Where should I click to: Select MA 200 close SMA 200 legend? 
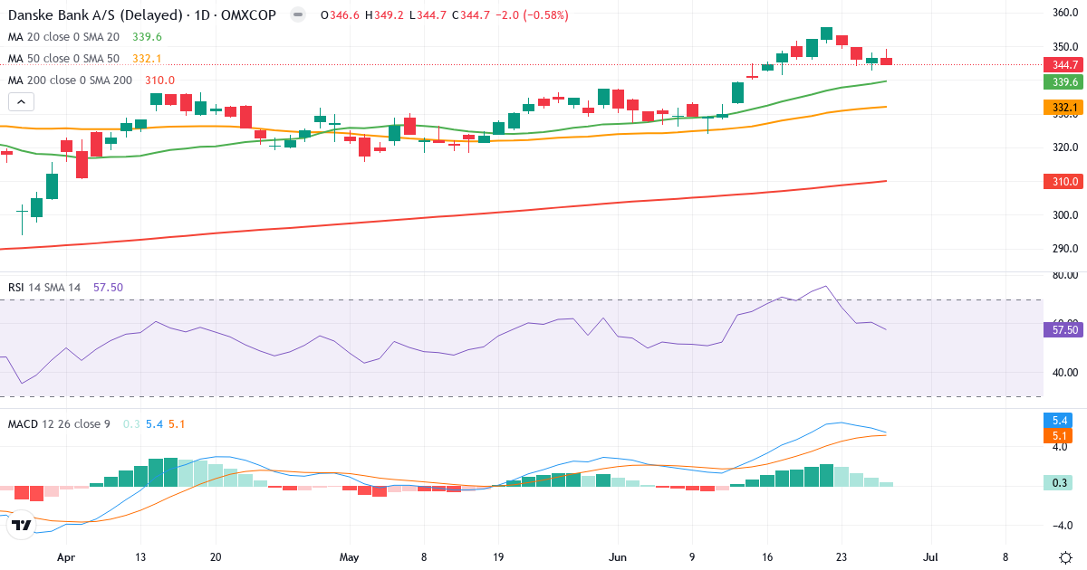[71, 80]
